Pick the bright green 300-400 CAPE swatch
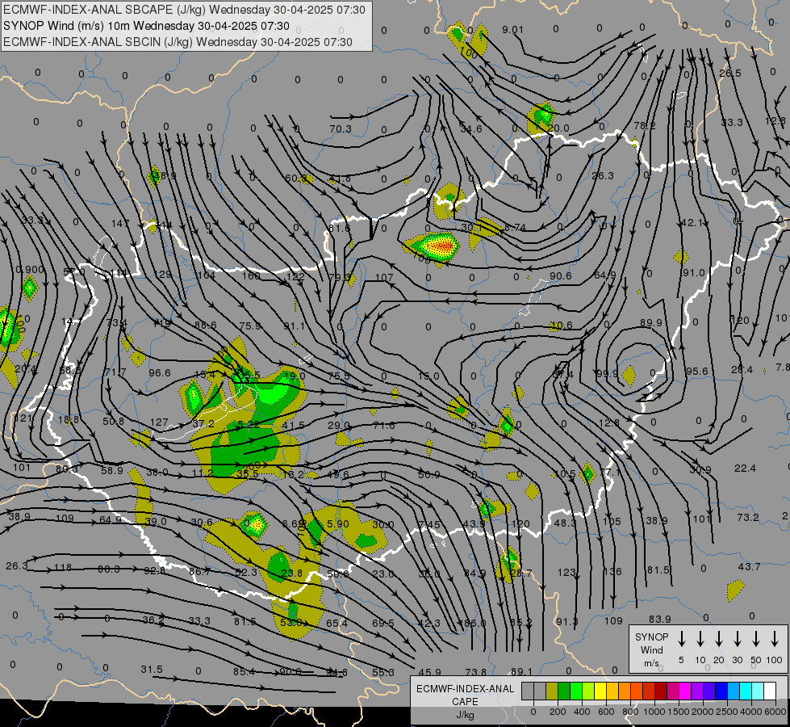 576,691
